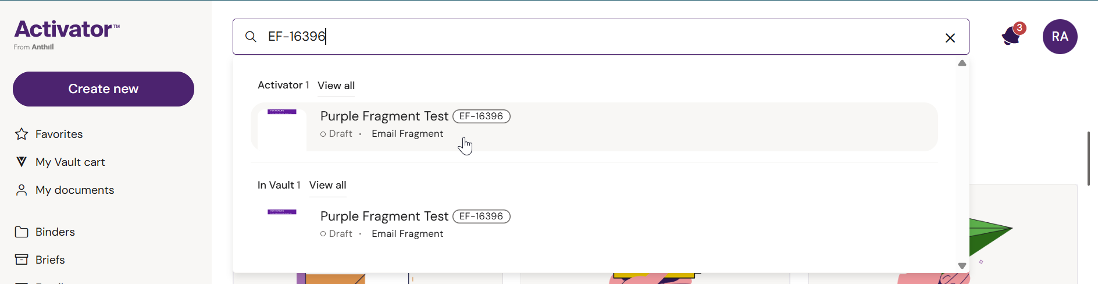This screenshot has width=1098, height=284.
Task: View all Activator search results
Action: click(x=336, y=86)
